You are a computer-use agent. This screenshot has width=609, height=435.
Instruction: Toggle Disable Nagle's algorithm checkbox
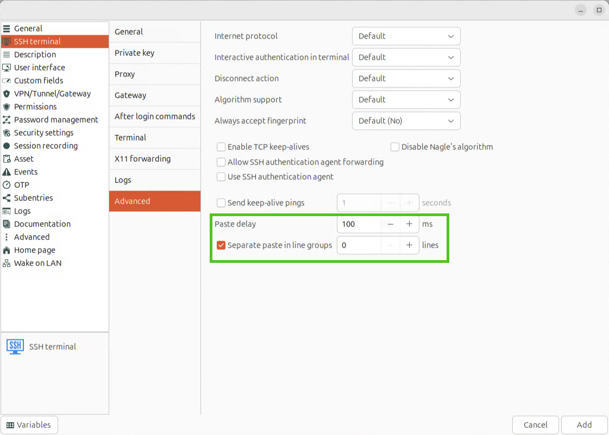point(395,147)
